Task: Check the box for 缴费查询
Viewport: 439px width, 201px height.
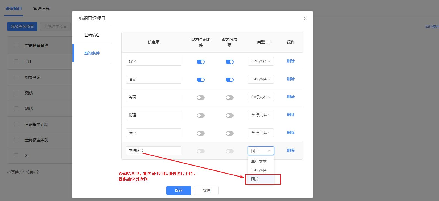Action: tap(16, 77)
